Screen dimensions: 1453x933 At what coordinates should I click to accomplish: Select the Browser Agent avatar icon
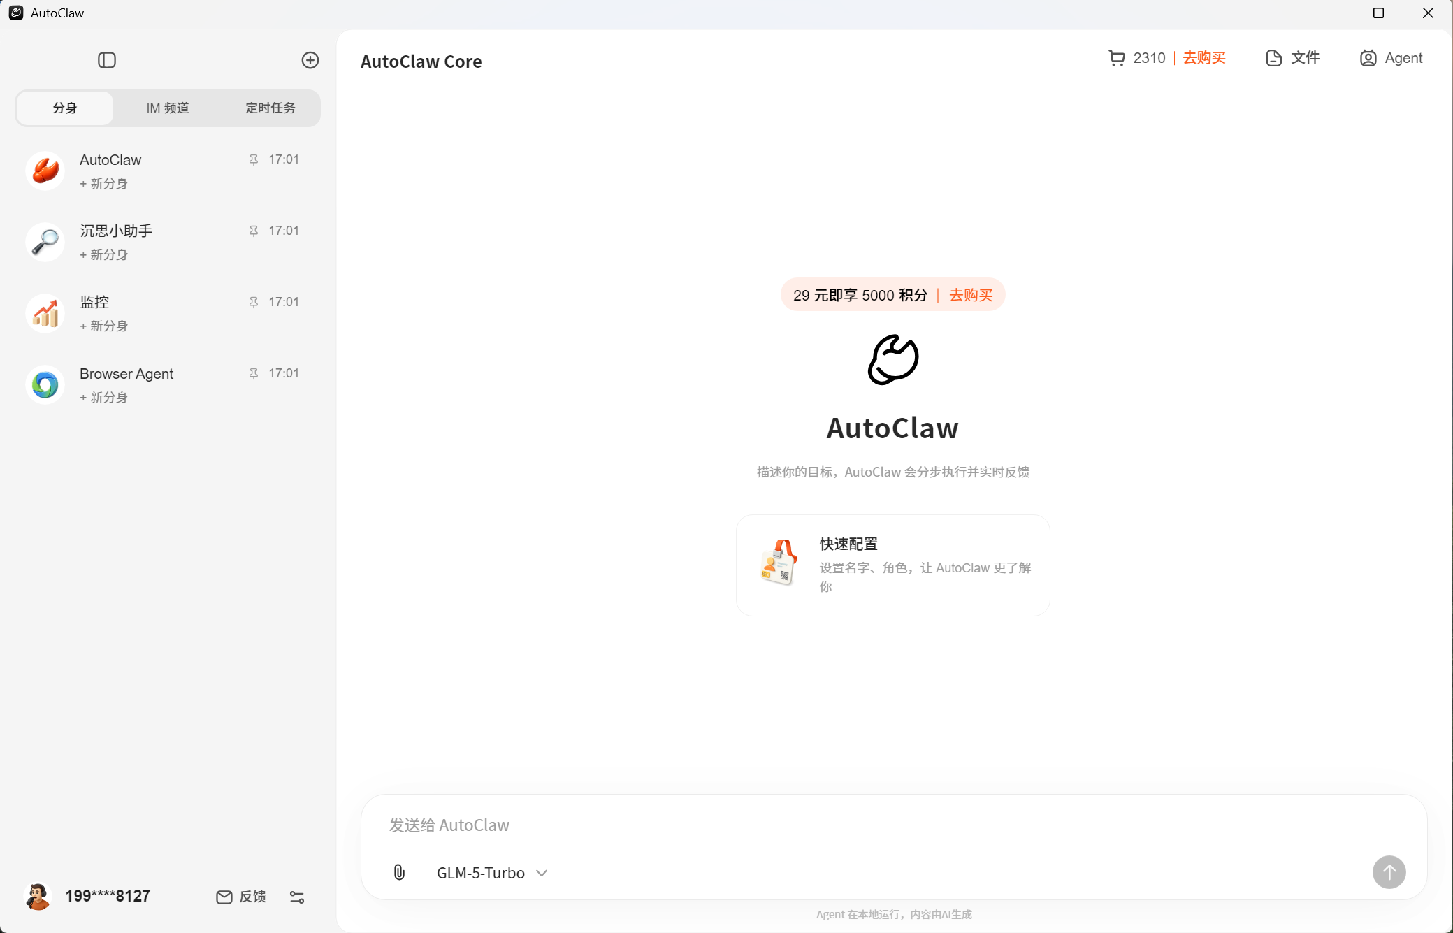(45, 384)
